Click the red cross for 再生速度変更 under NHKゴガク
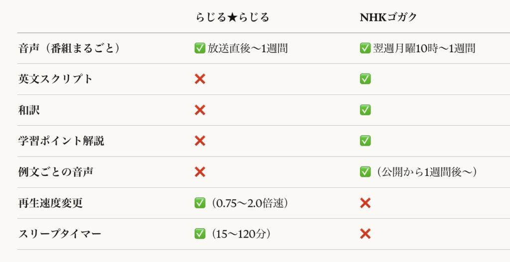 (365, 203)
